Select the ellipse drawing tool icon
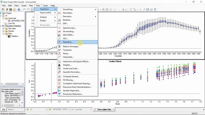 coord(151,9)
